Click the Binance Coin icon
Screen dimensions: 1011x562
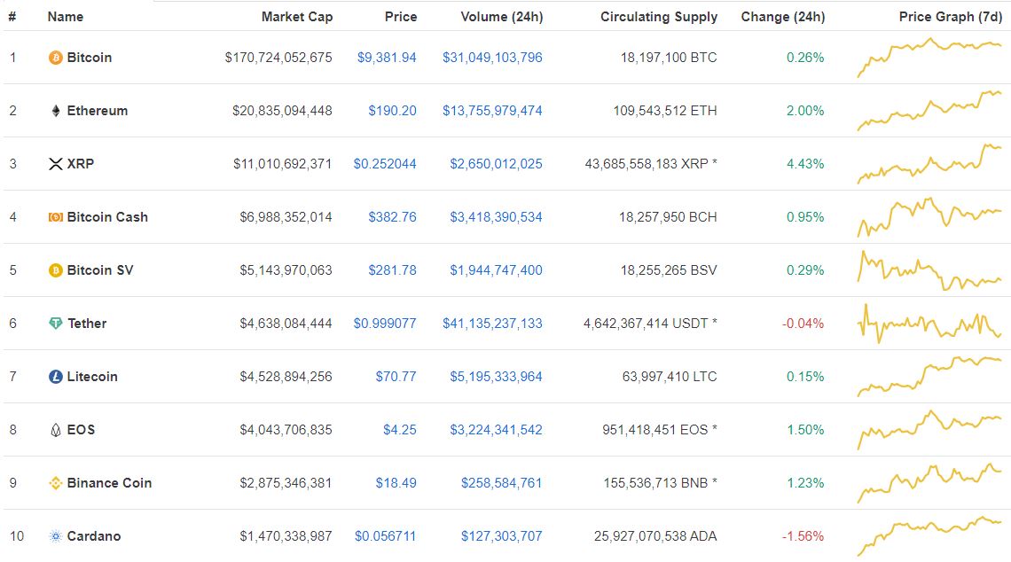point(56,483)
